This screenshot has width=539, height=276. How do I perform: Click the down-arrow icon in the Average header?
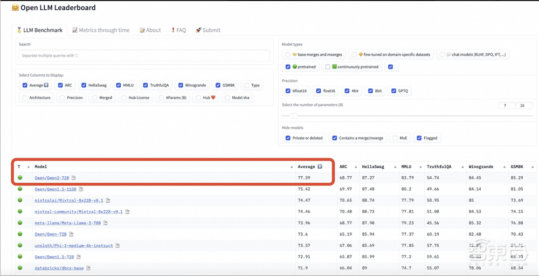coord(320,167)
